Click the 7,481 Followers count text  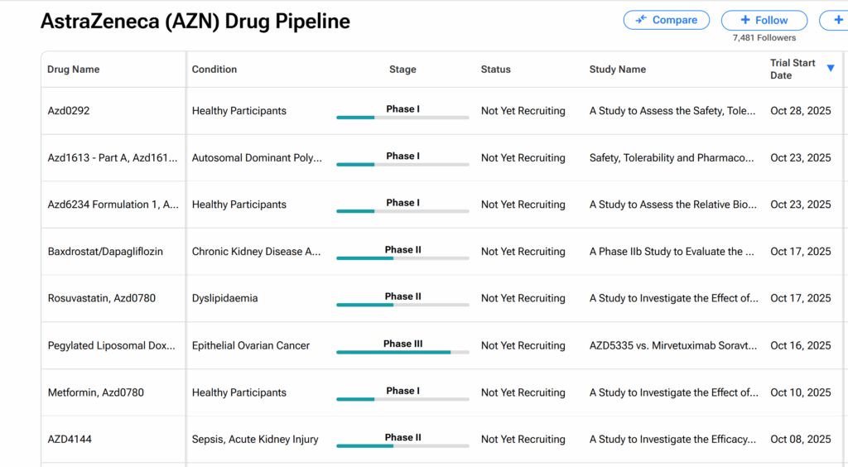tap(764, 38)
